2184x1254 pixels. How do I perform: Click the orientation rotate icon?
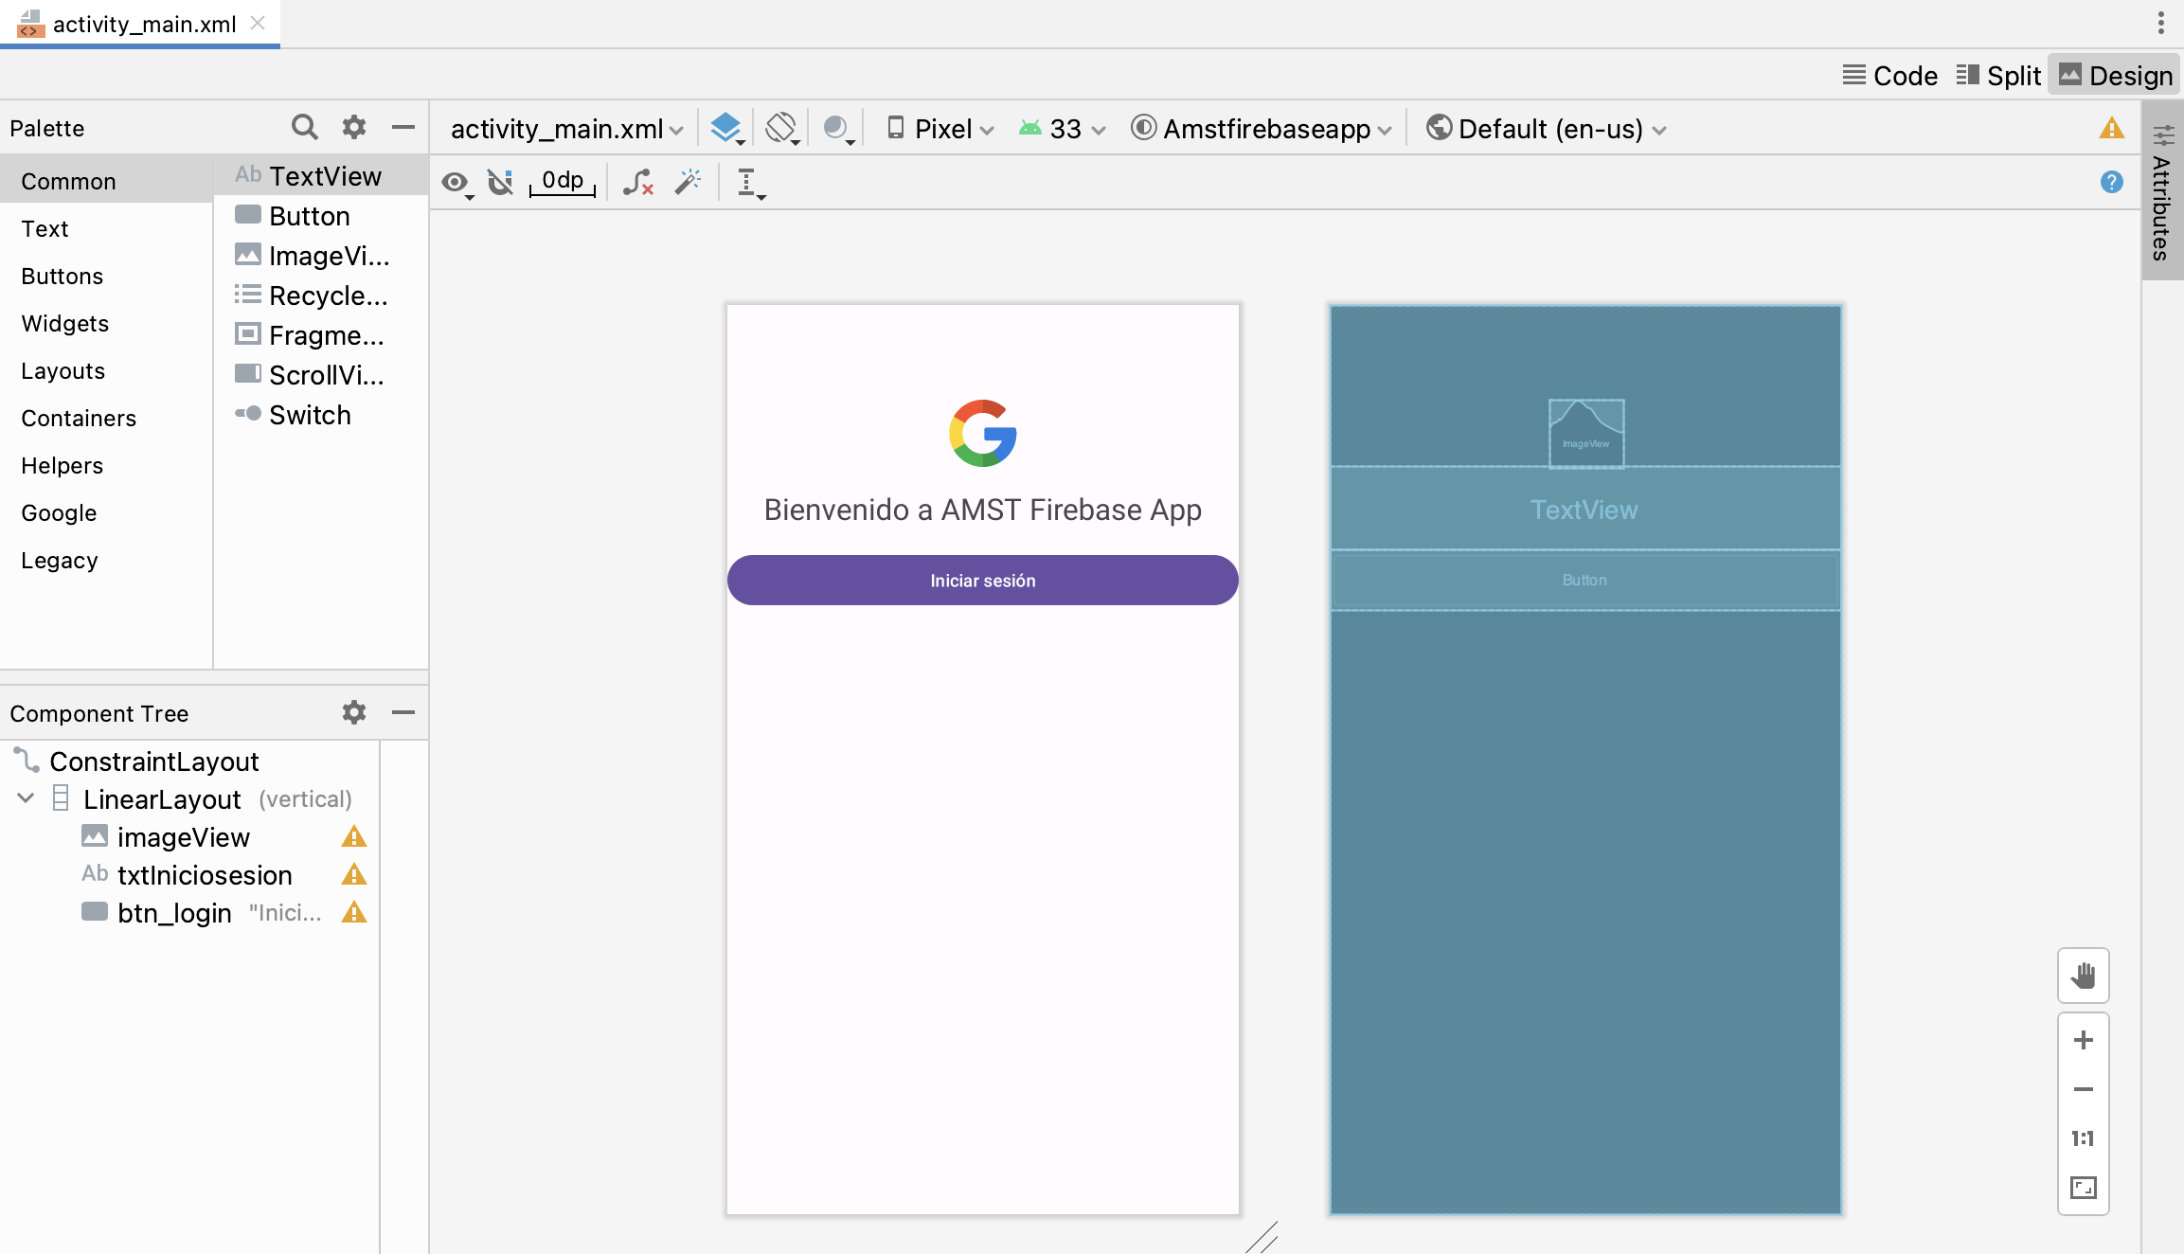(782, 128)
